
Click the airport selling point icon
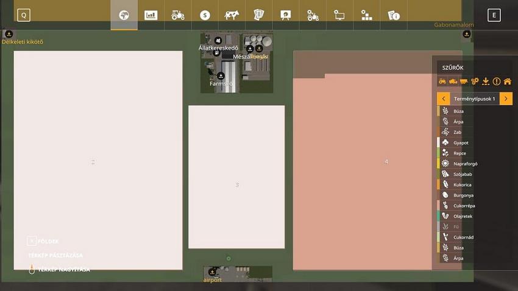click(212, 272)
